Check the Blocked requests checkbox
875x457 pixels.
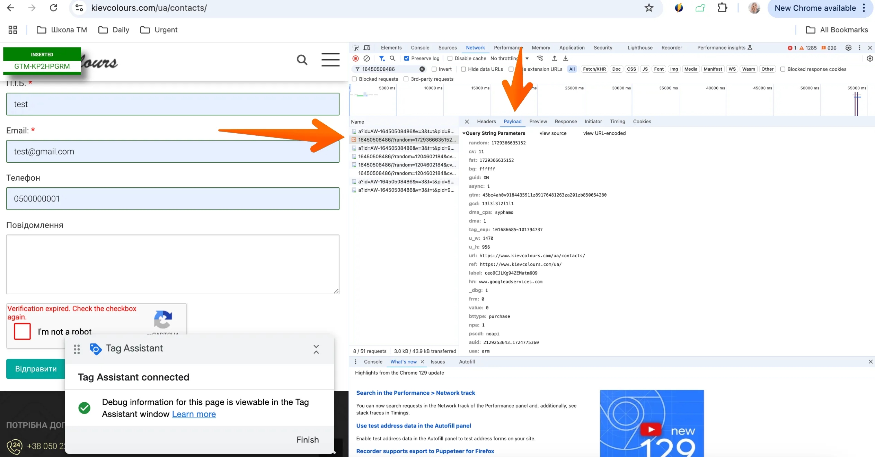click(x=354, y=79)
